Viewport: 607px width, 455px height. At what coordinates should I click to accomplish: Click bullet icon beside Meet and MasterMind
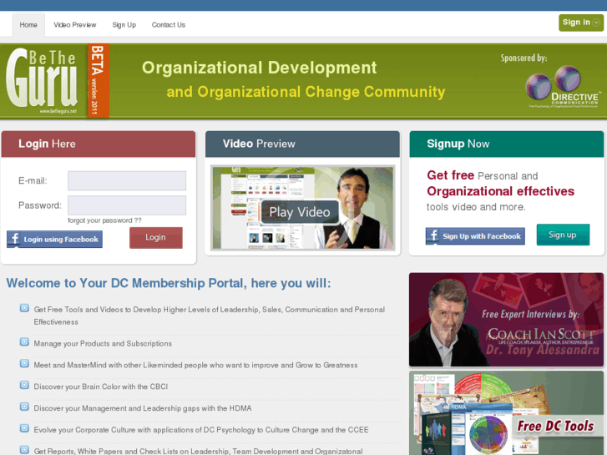point(24,364)
